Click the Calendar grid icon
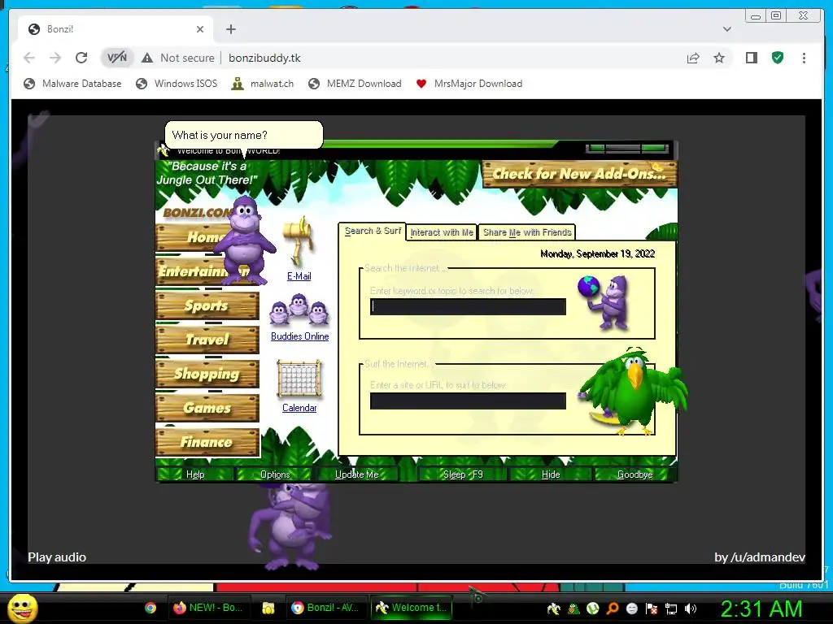Image resolution: width=833 pixels, height=624 pixels. pyautogui.click(x=299, y=379)
